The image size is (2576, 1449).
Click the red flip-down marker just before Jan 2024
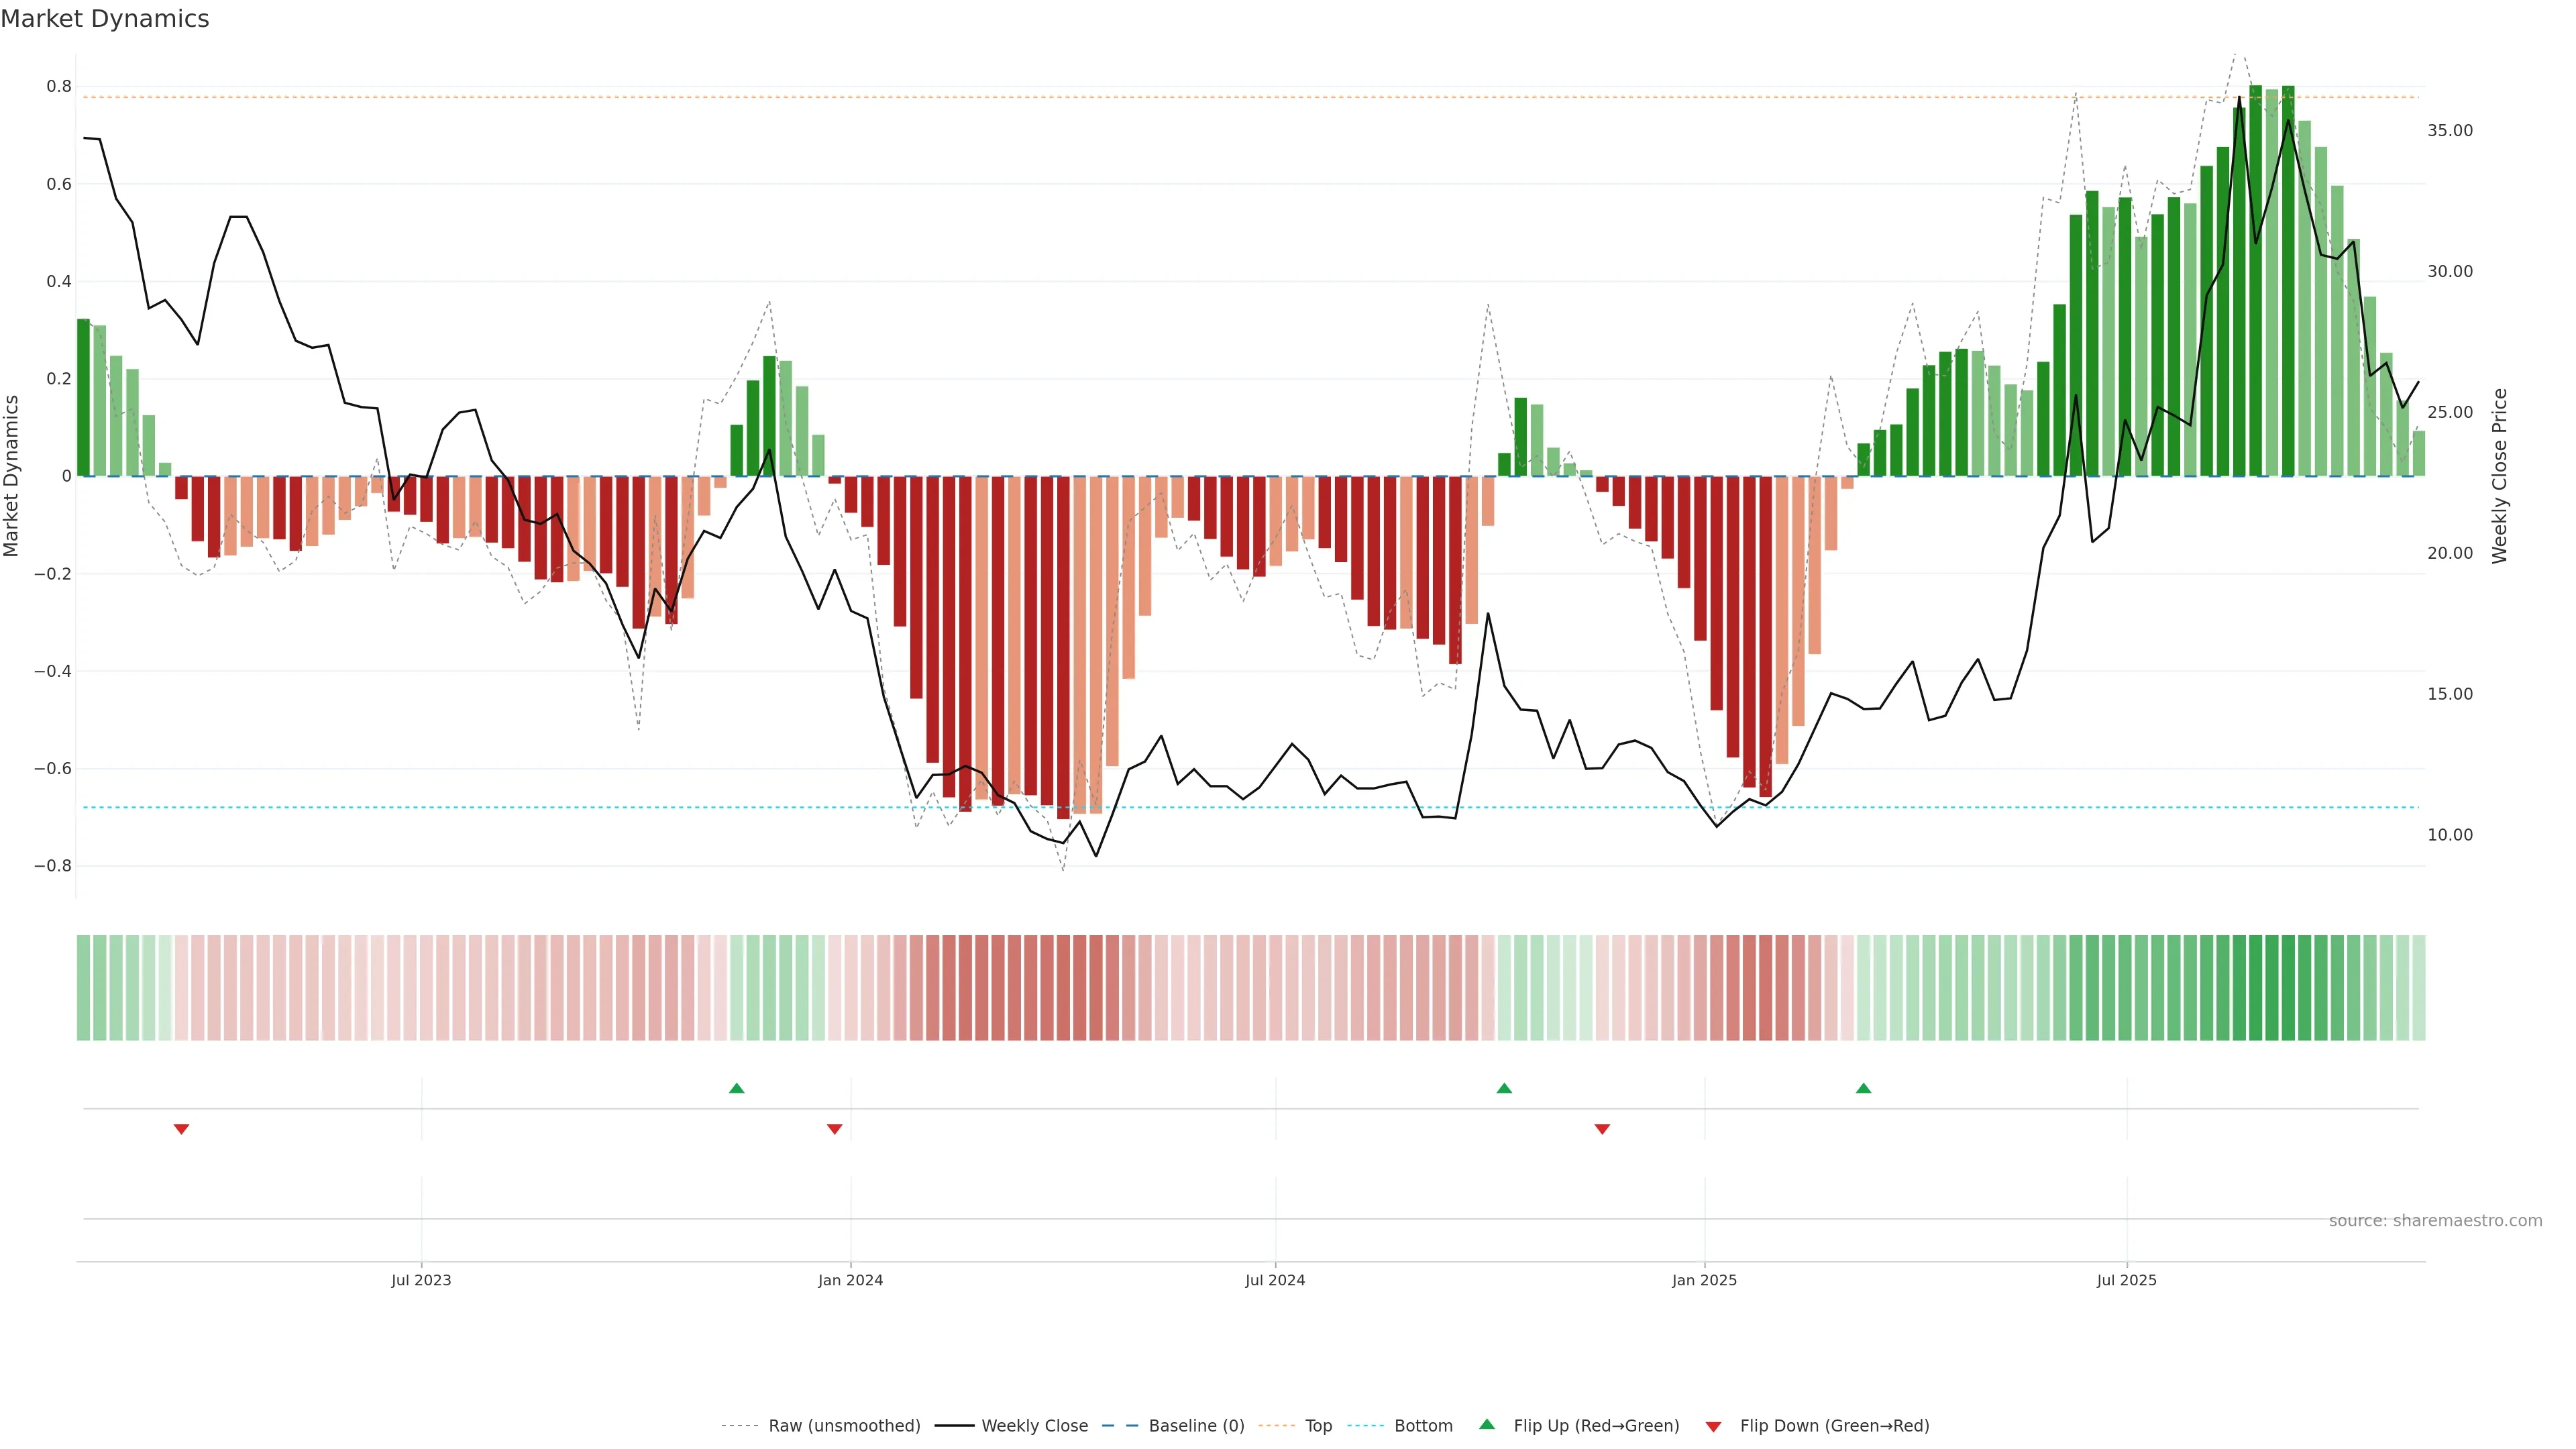tap(834, 1129)
